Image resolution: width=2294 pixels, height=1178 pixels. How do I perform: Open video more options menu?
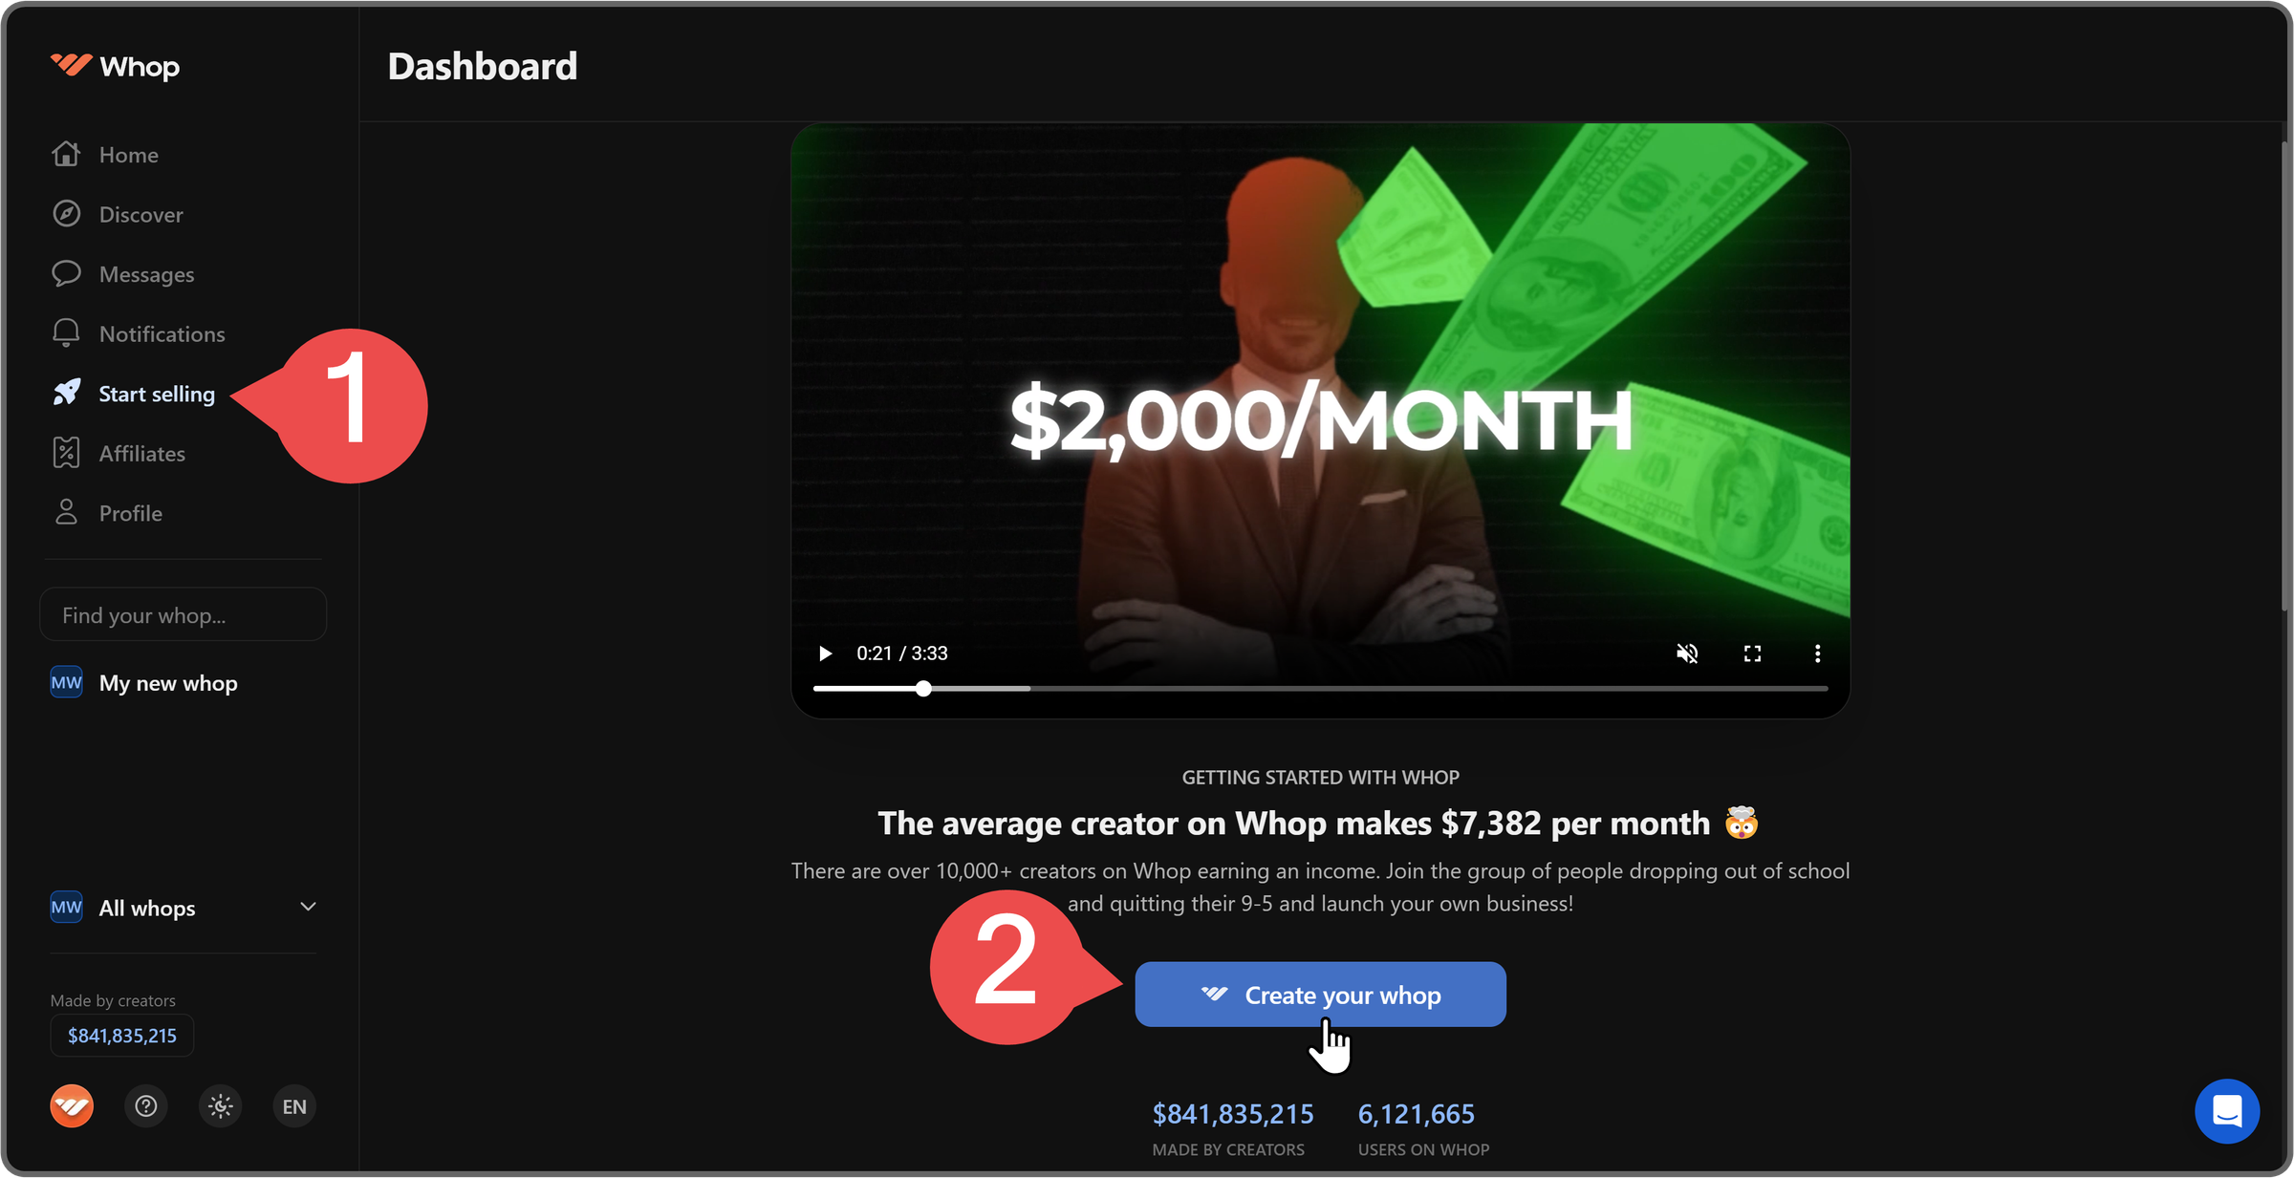(1817, 653)
